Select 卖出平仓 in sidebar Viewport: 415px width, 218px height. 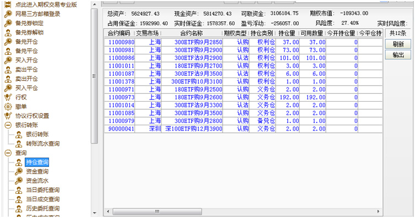[26, 70]
